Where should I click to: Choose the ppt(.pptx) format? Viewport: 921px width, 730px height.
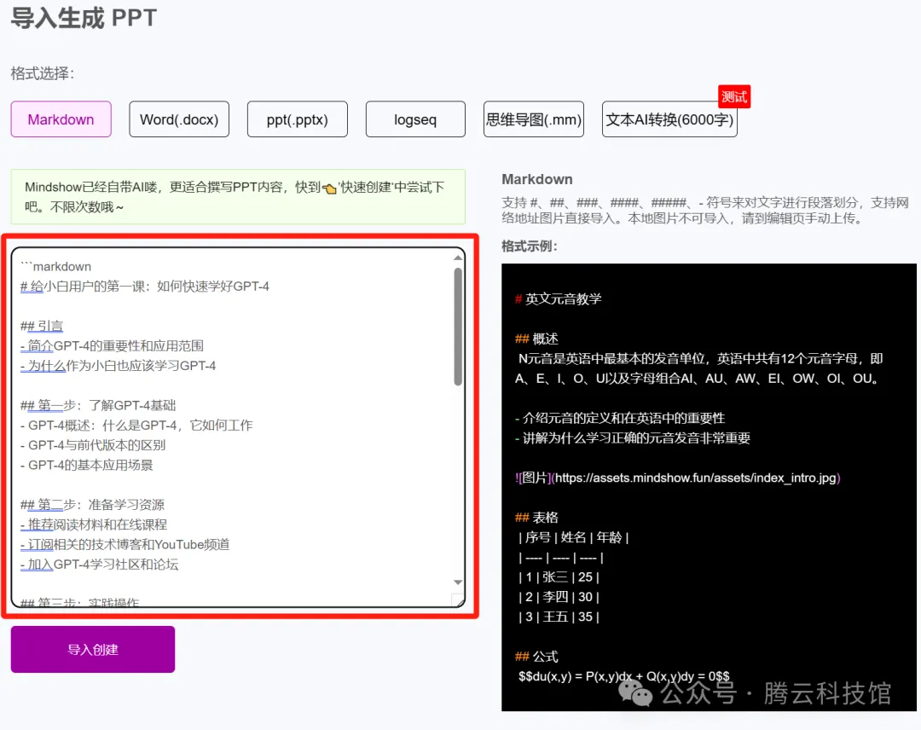[297, 119]
